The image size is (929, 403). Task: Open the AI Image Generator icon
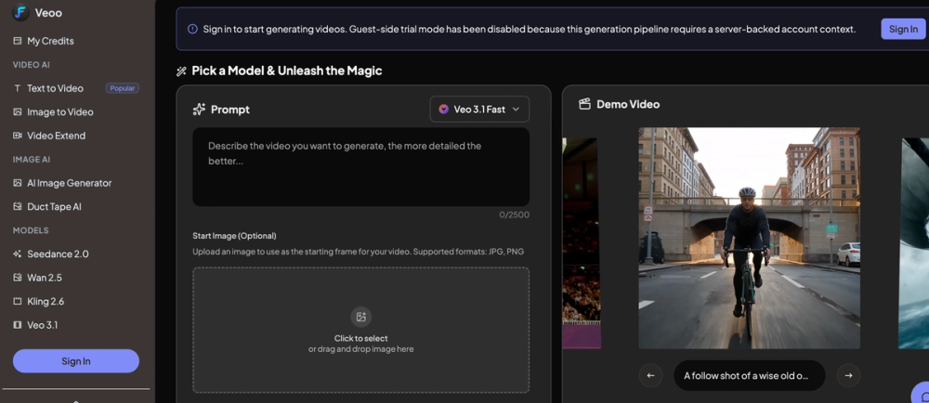pos(17,183)
